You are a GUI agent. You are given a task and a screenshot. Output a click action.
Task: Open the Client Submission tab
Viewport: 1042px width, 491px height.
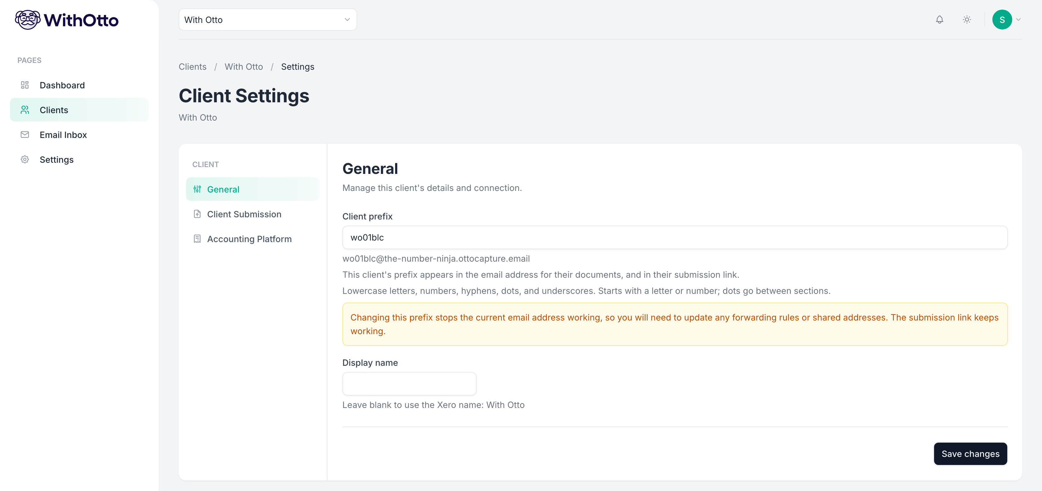pyautogui.click(x=252, y=214)
